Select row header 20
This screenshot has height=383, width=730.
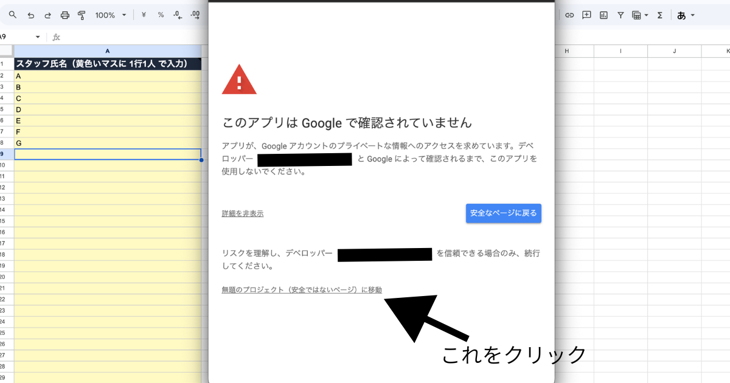(7, 277)
